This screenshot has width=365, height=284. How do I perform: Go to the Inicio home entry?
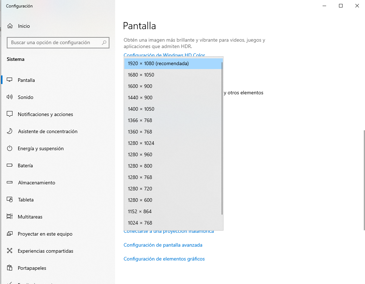[x=24, y=26]
